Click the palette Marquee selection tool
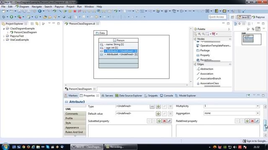 207,34
